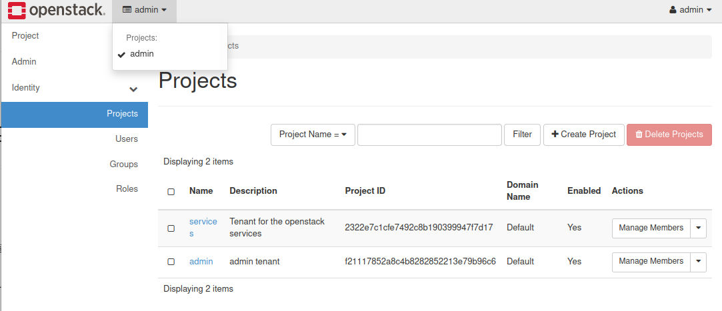This screenshot has height=311, width=722.
Task: Click the Projects page heading
Action: [197, 81]
